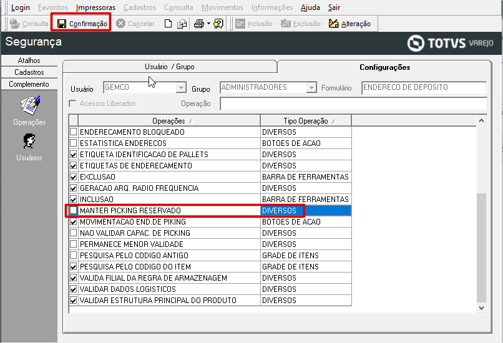Check MANTER PICKING RESERVADO checkbox
503x343 pixels.
click(x=74, y=210)
